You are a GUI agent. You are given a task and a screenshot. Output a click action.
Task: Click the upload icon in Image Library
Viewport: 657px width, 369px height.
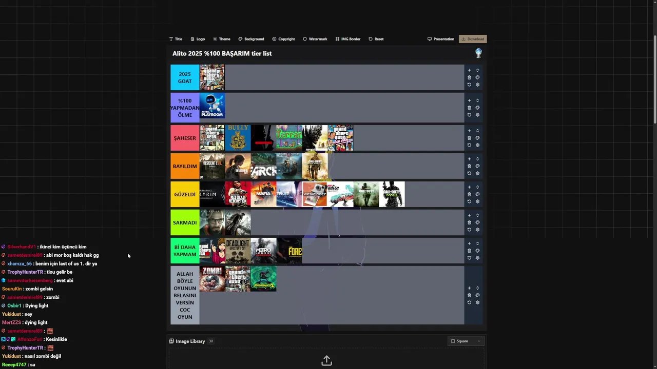326,361
